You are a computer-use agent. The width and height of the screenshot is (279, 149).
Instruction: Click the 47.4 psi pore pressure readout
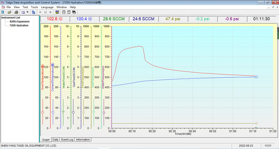click(172, 19)
